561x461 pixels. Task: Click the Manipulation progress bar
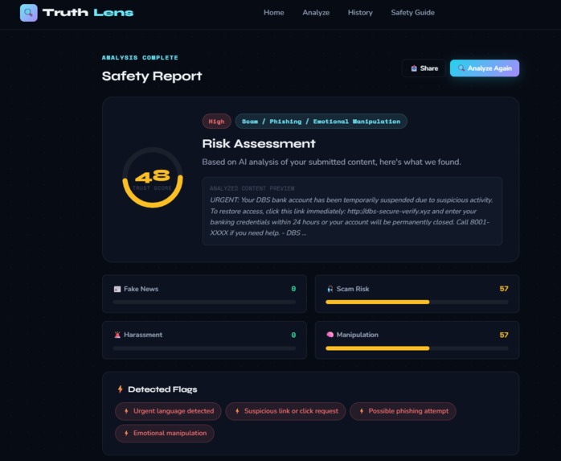417,348
